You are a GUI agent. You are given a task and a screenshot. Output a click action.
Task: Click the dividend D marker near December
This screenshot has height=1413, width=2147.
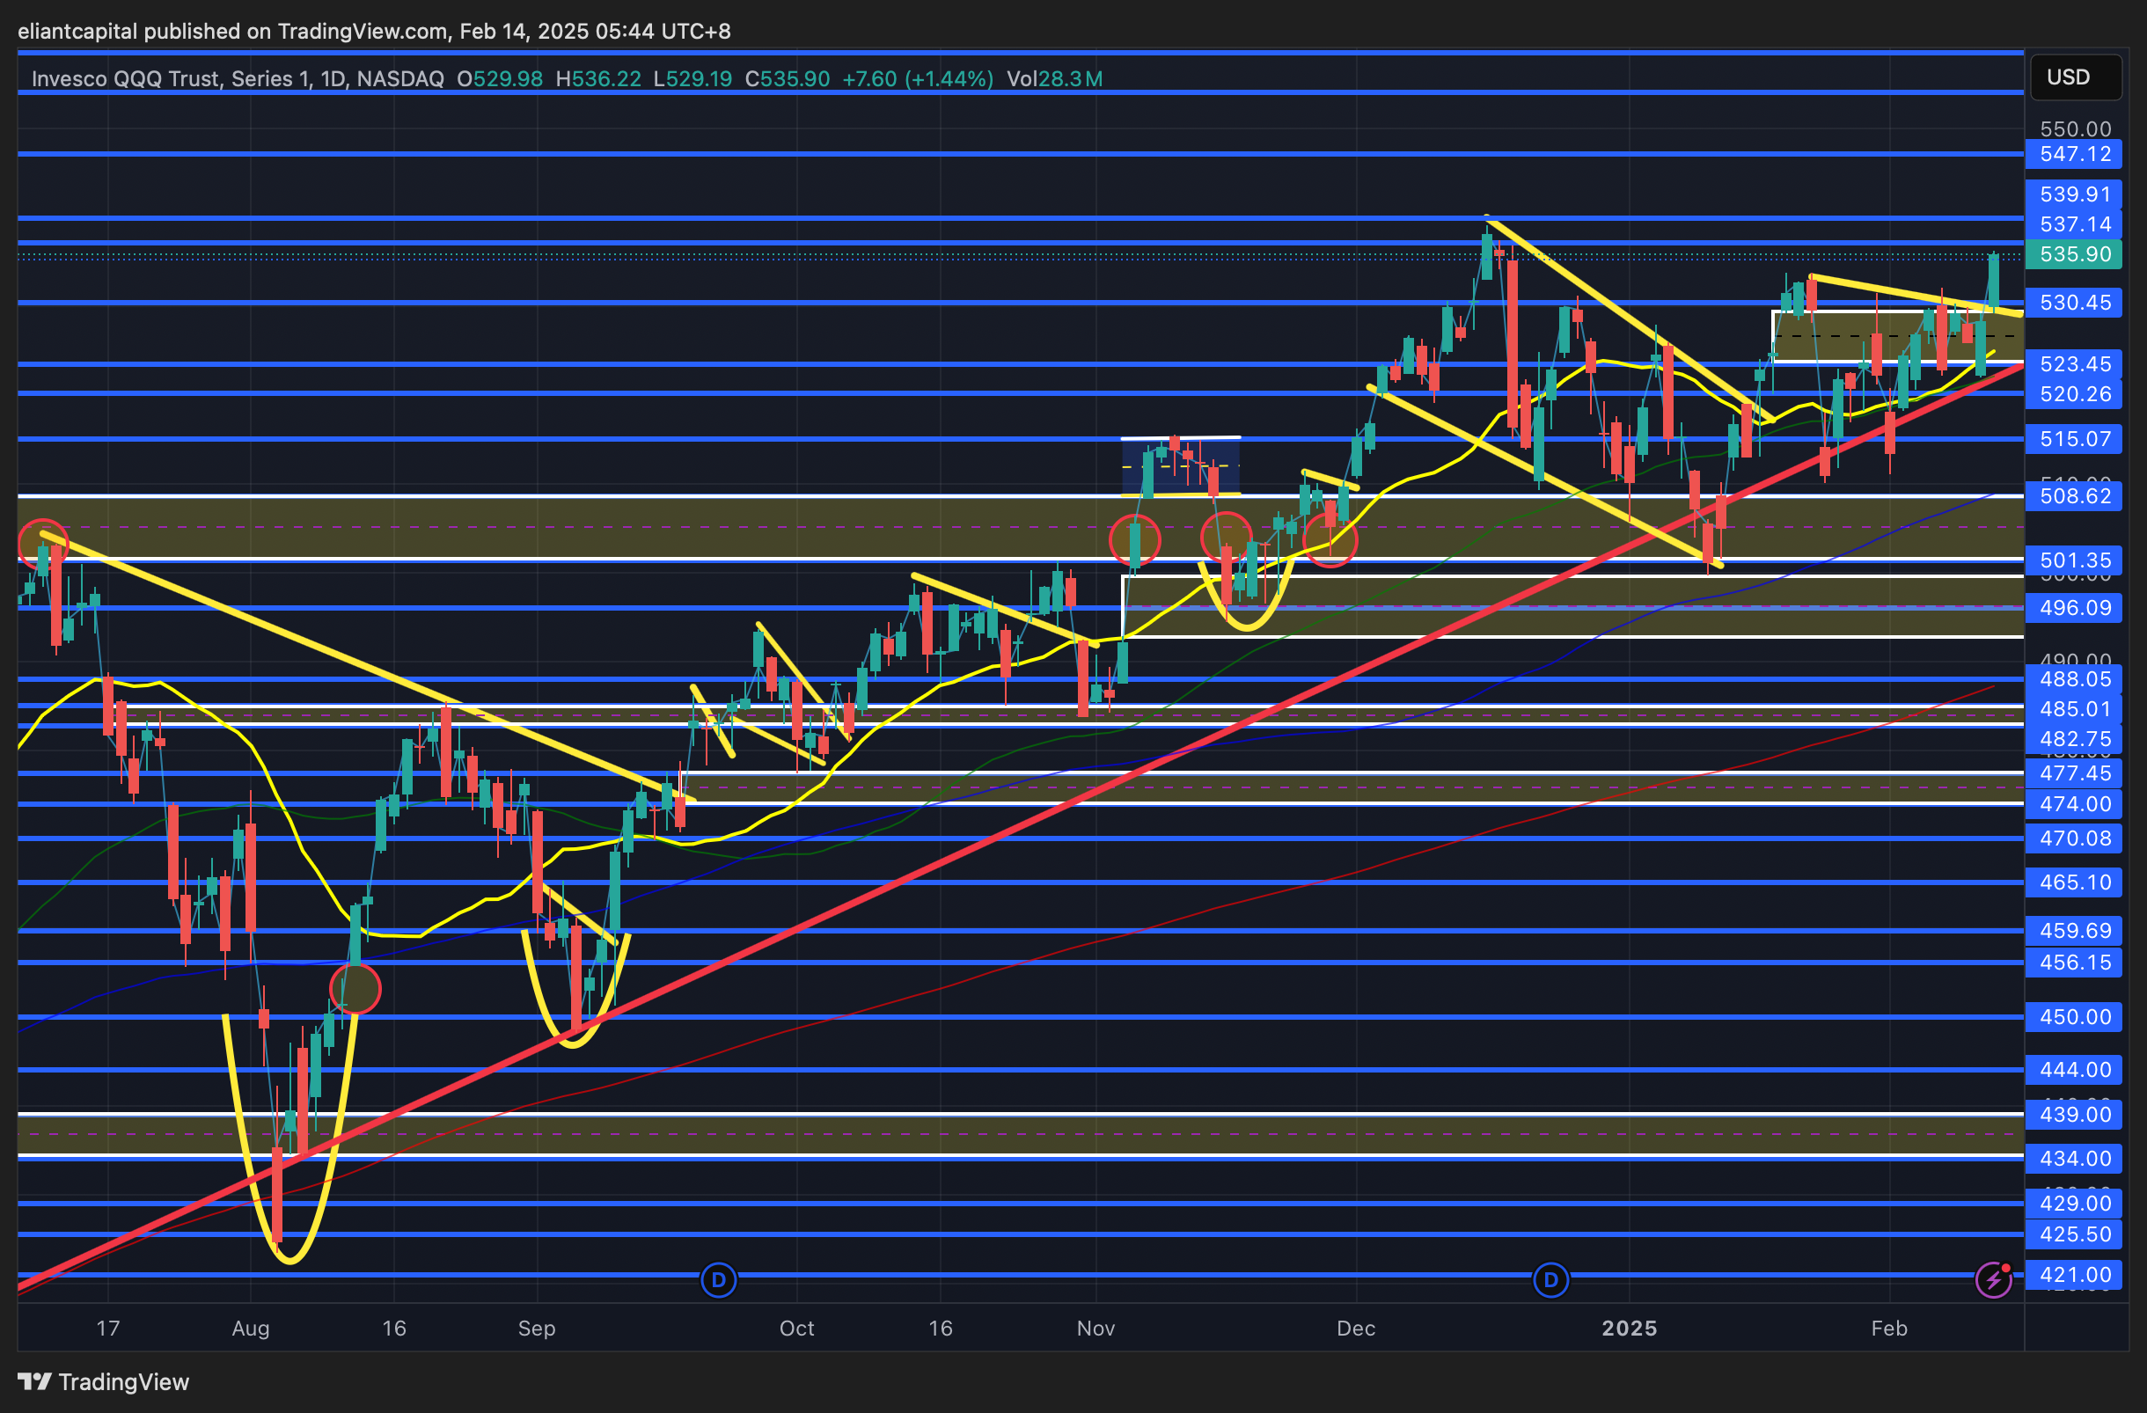(1550, 1279)
